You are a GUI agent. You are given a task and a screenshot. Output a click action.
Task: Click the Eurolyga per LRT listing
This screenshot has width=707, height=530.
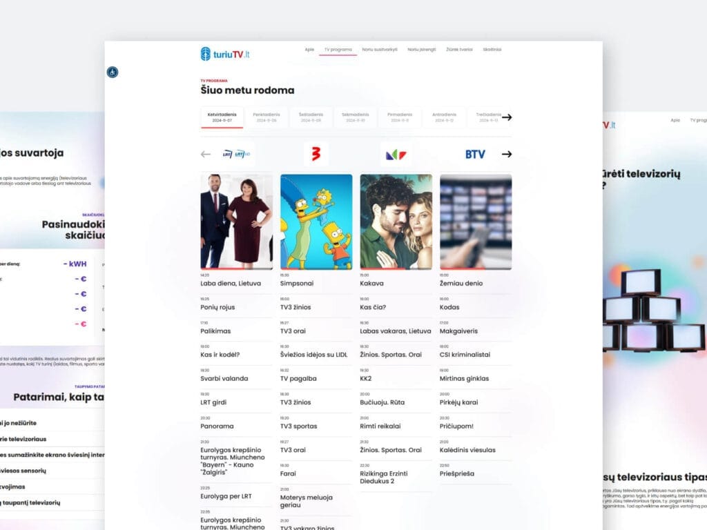226,496
